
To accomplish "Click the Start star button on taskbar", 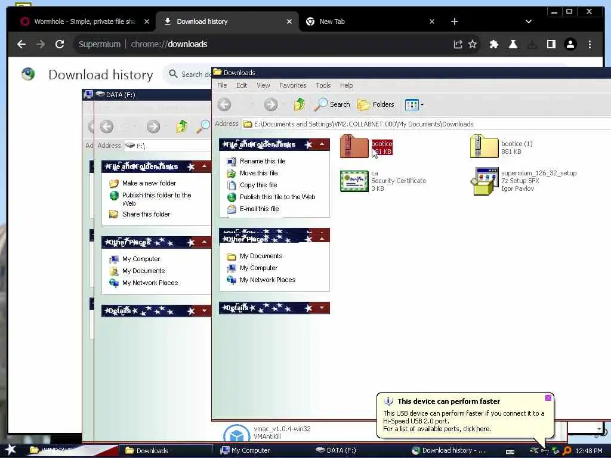I will 11,450.
